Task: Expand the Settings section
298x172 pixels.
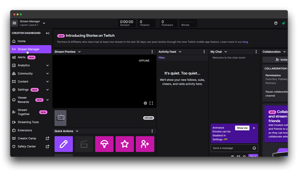Action: pos(47,90)
